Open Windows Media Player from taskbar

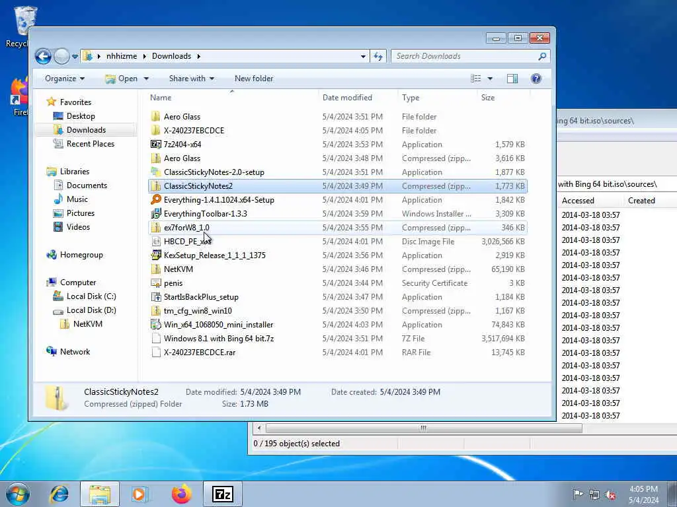click(140, 494)
